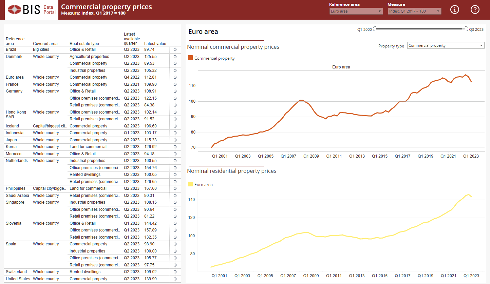The width and height of the screenshot is (490, 284).
Task: Click the BIS Data Portal logo
Action: [x=32, y=9]
